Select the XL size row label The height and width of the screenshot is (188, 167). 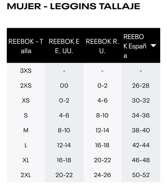click(26, 160)
